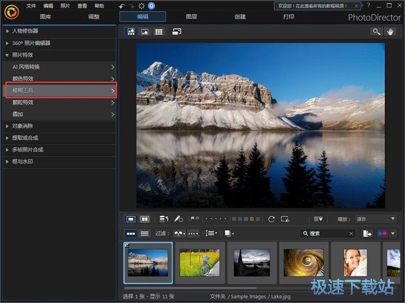Click the redo arrow icon
Image resolution: width=405 pixels, height=303 pixels.
[x=132, y=6]
